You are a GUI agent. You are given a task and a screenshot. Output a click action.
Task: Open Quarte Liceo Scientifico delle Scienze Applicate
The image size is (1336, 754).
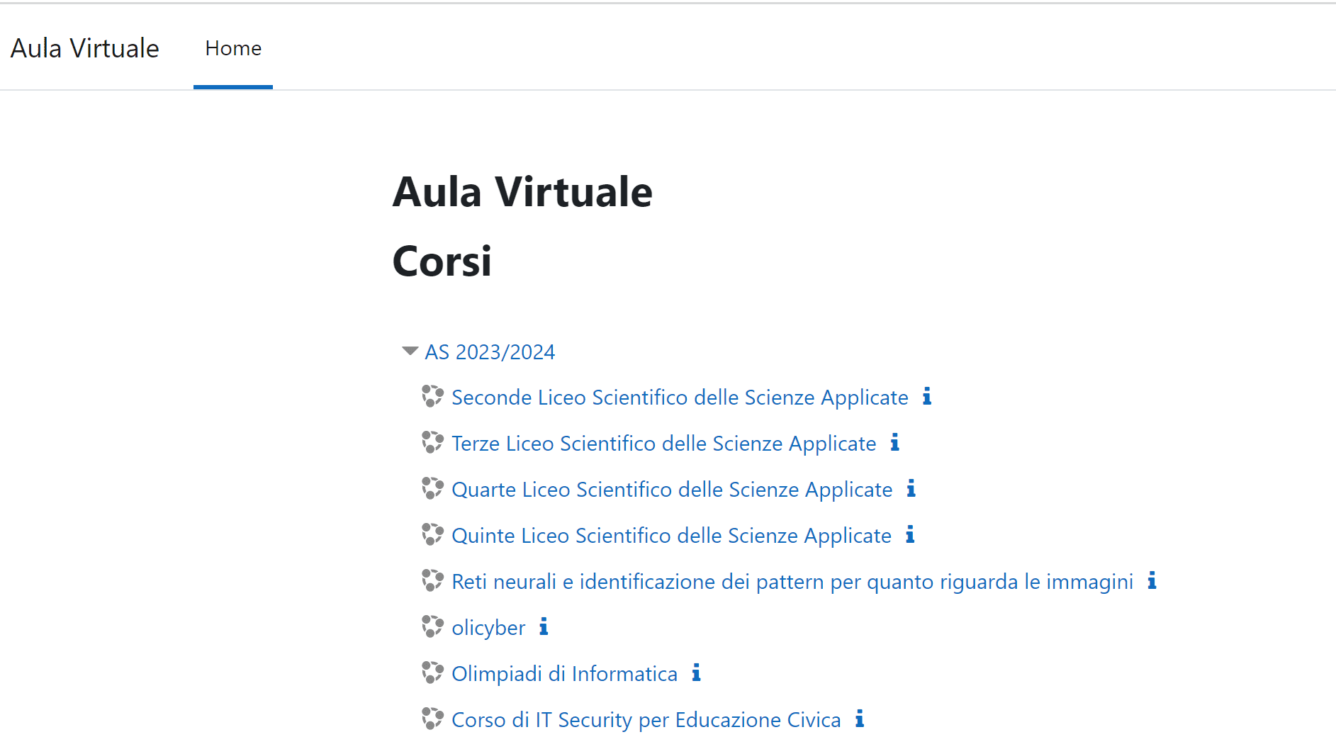[672, 490]
